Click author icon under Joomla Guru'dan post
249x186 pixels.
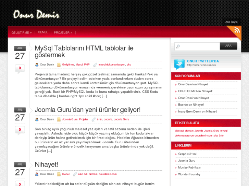click(37, 119)
